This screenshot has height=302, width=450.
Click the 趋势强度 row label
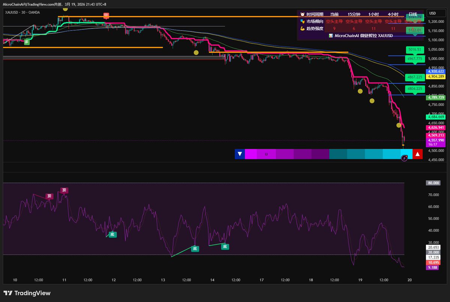[x=315, y=28]
